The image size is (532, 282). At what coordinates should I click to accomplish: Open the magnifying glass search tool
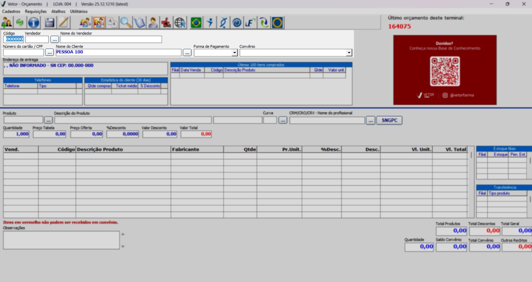(126, 22)
